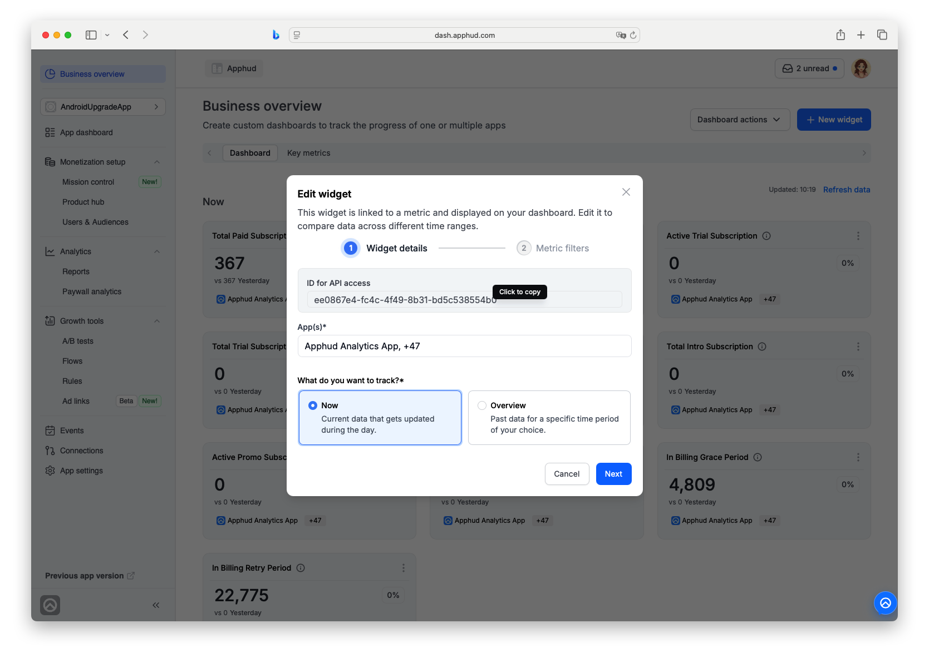Collapse the Monetization setup section
Screen dimensions: 929x663
coord(157,162)
